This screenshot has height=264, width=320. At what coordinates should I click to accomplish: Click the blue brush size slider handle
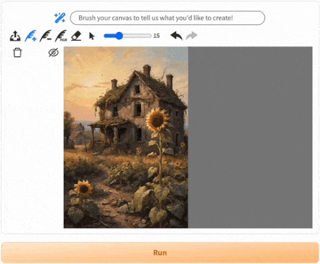119,36
